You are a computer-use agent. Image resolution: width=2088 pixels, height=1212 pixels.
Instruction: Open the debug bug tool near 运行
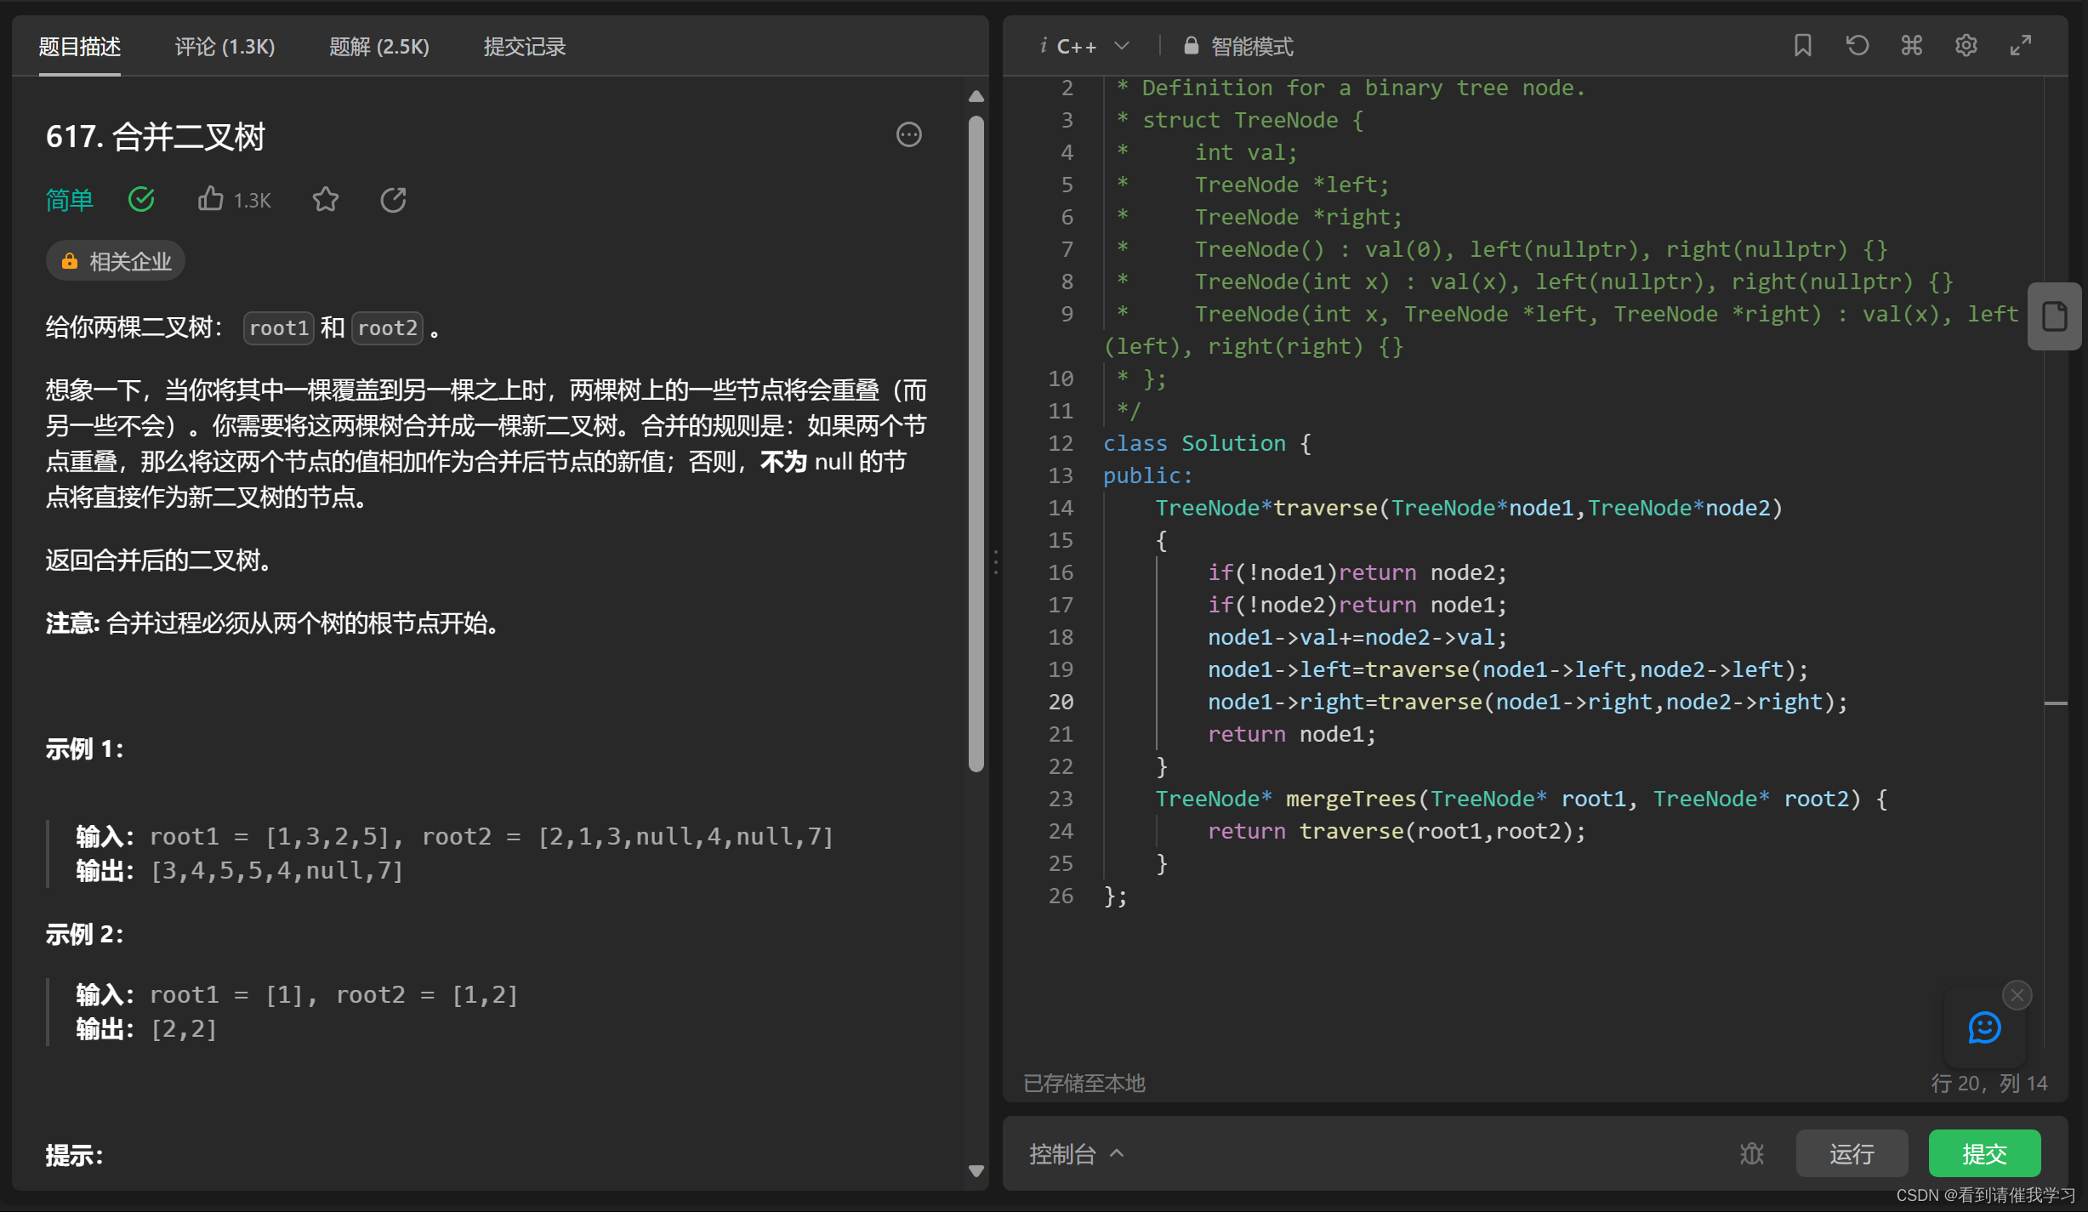[x=1752, y=1153]
